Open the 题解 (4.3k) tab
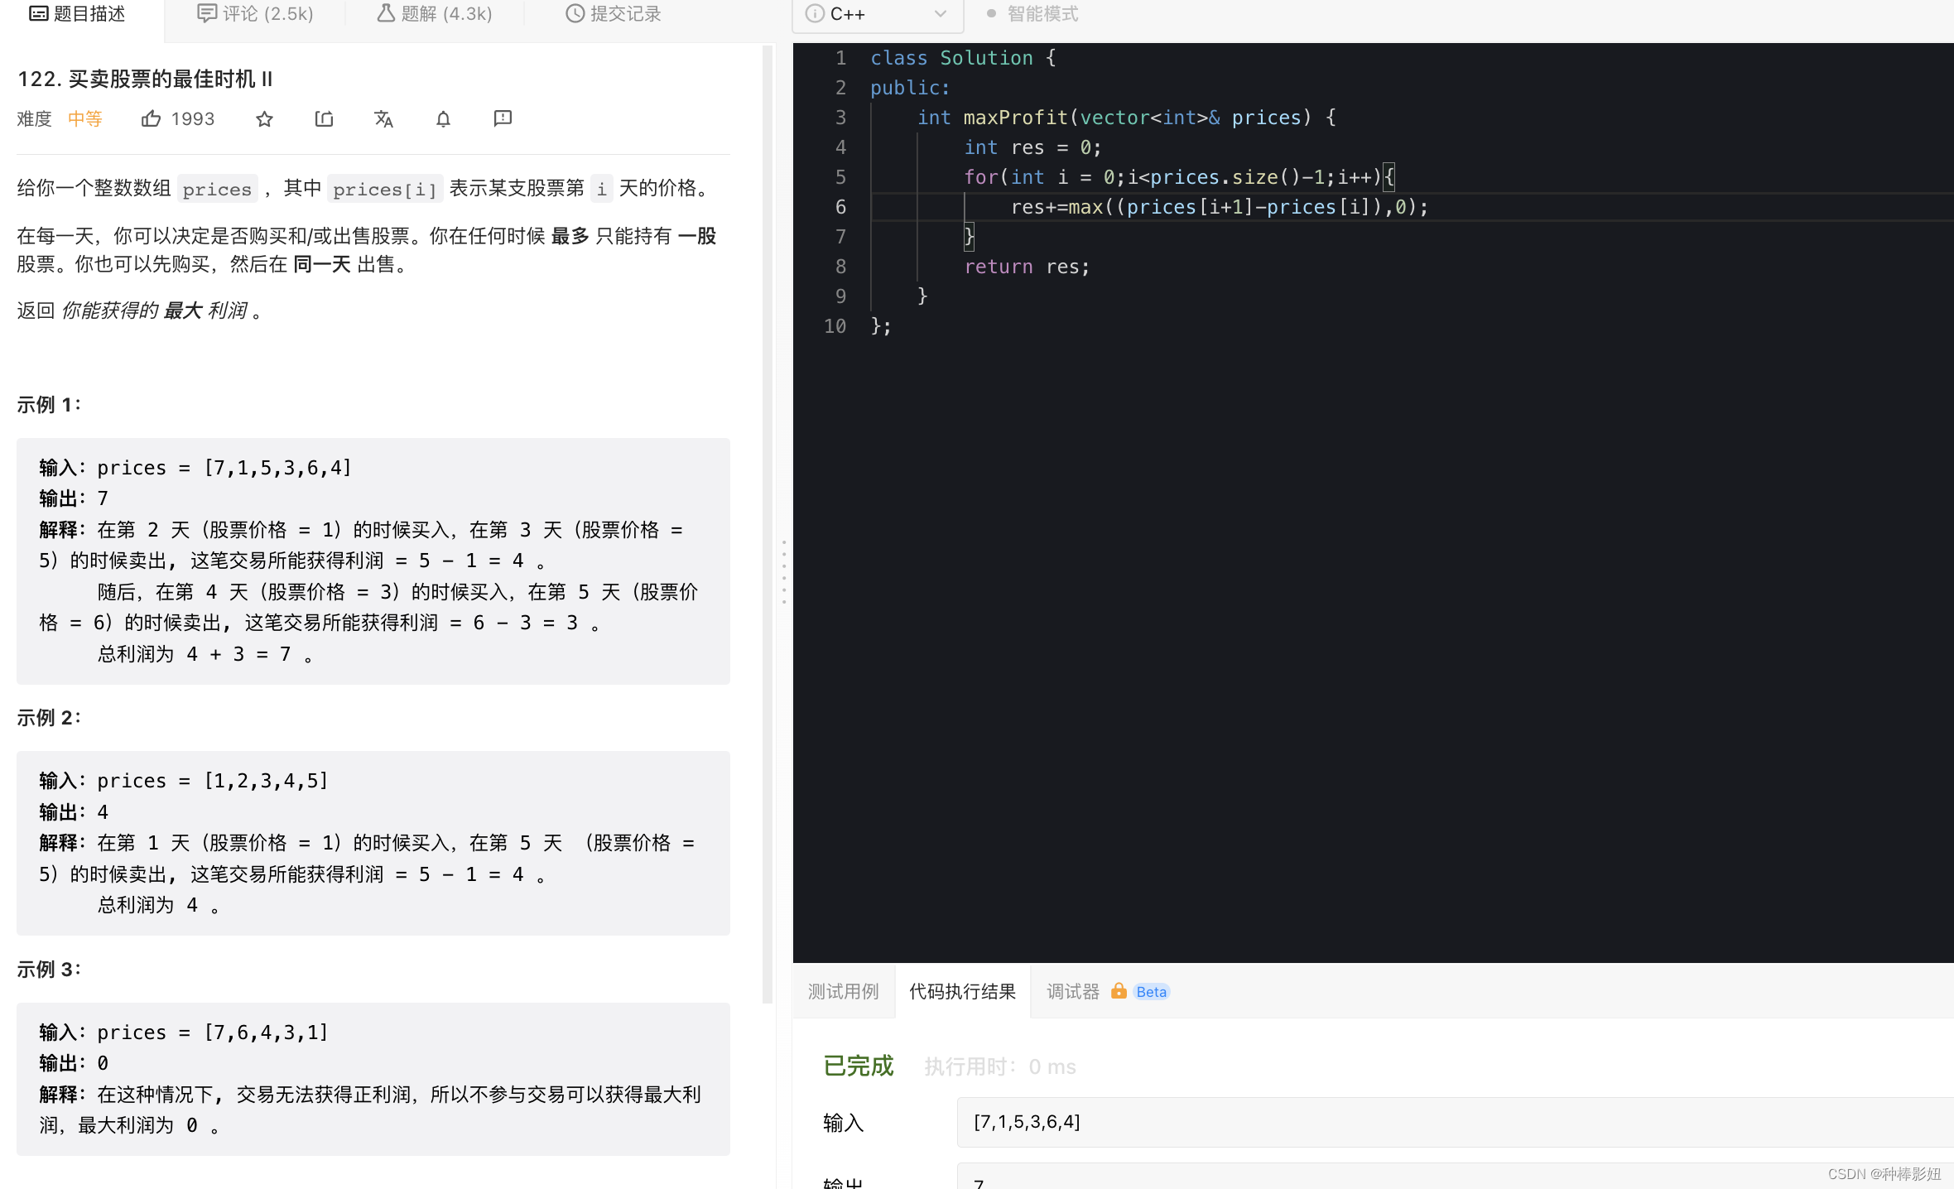This screenshot has width=1954, height=1189. pos(435,14)
